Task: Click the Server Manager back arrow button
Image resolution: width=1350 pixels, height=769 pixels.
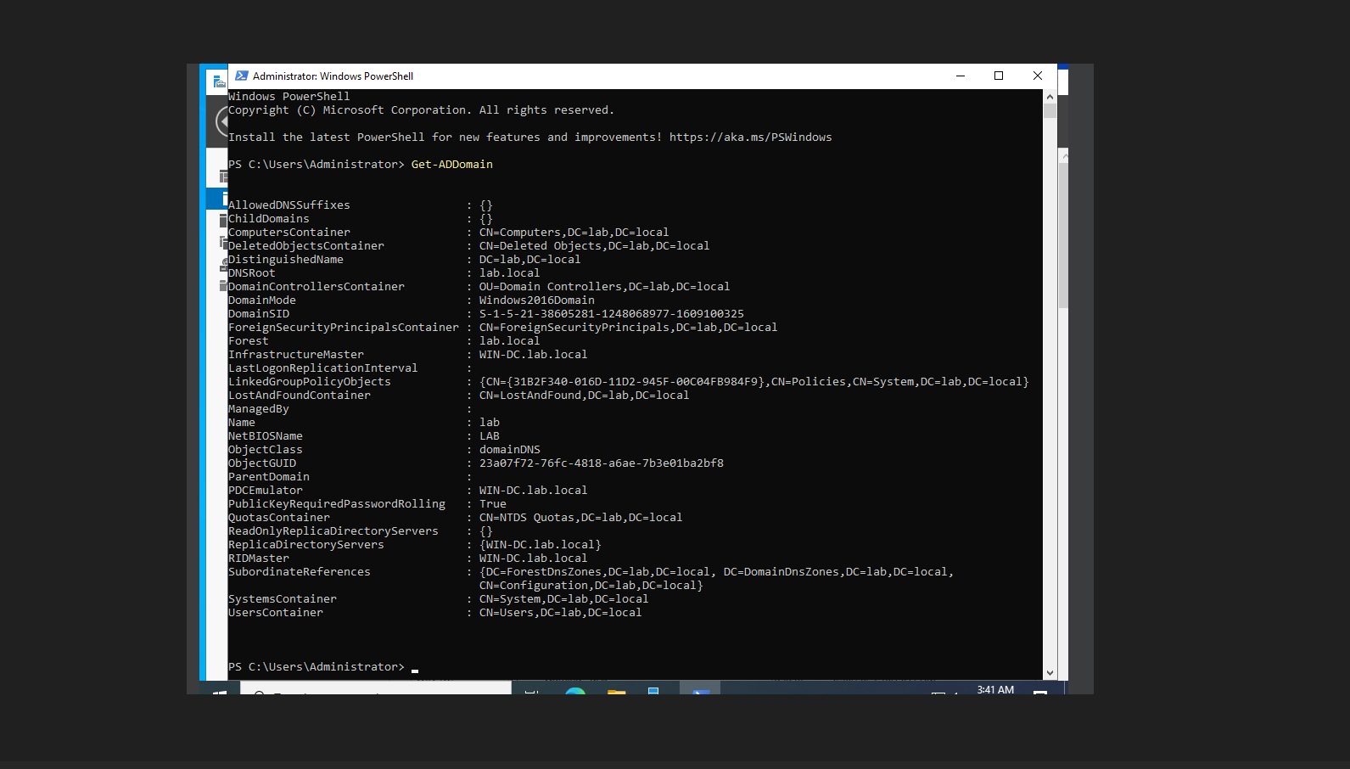Action: pos(222,123)
